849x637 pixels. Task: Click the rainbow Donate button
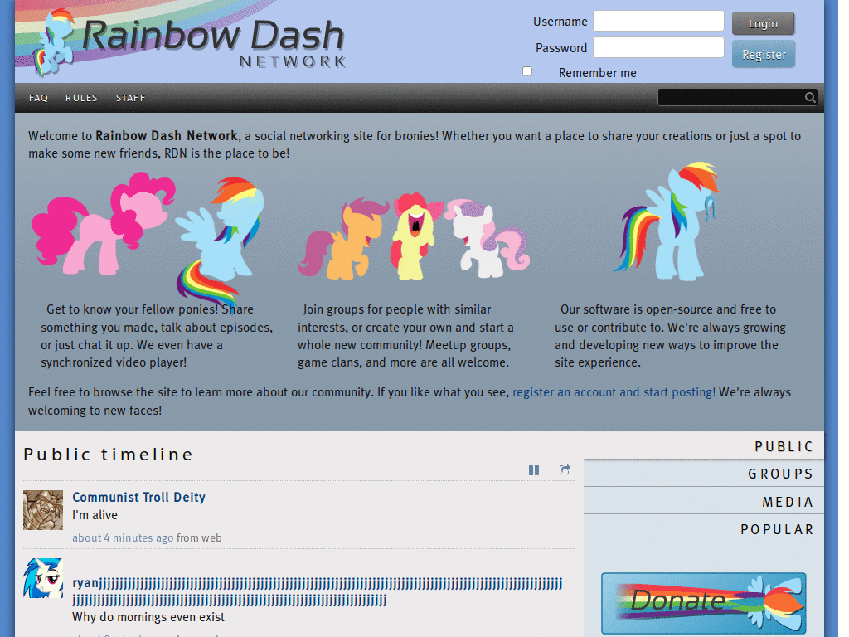coord(703,602)
